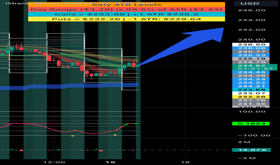Image resolution: width=280 pixels, height=165 pixels.
Task: Click the 246.00 price axis tick
Action: click(251, 10)
